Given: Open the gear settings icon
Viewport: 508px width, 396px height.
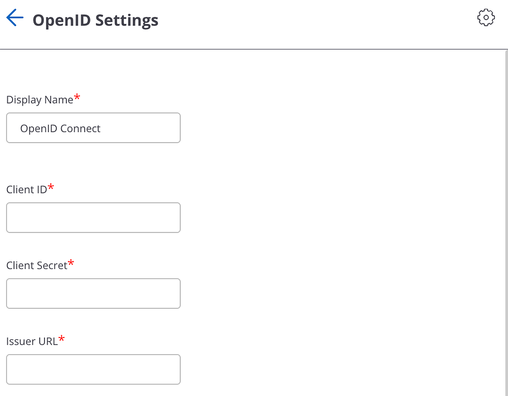Looking at the screenshot, I should click(x=486, y=18).
